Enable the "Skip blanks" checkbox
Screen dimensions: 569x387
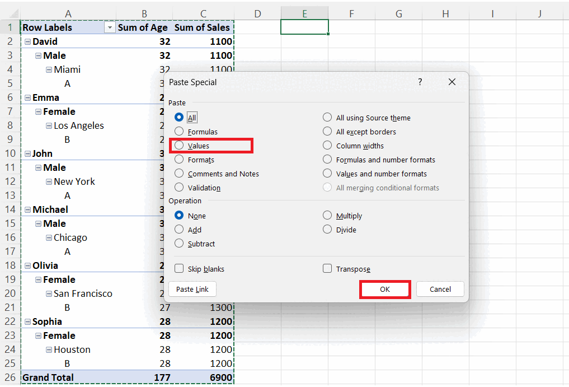(179, 268)
